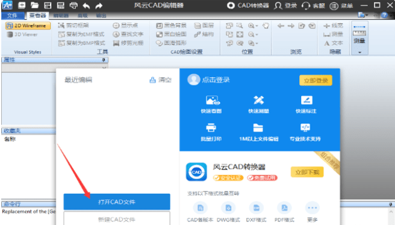395x225 pixels.
Task: Click the 剪切框架 clip frame tool
Action: point(73,25)
